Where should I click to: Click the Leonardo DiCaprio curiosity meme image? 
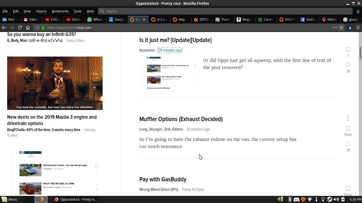coord(55,83)
